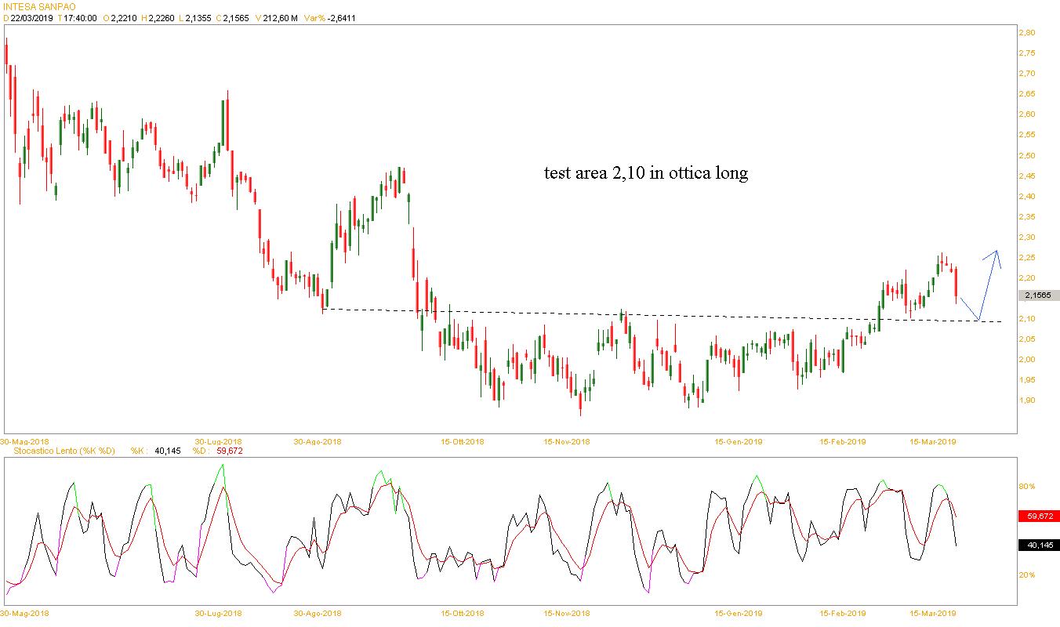Click the 2,80 label on price axis
Viewport: 1060px width, 627px height.
tap(1026, 33)
